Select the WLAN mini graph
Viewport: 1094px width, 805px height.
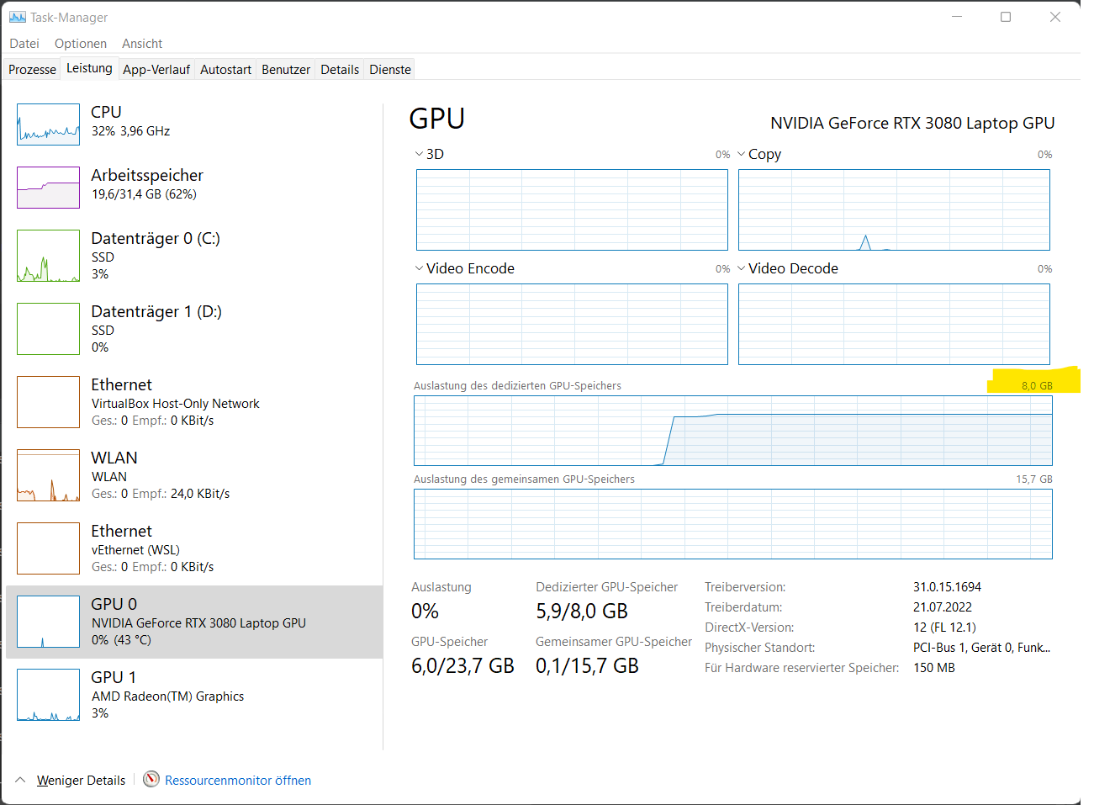(x=48, y=475)
